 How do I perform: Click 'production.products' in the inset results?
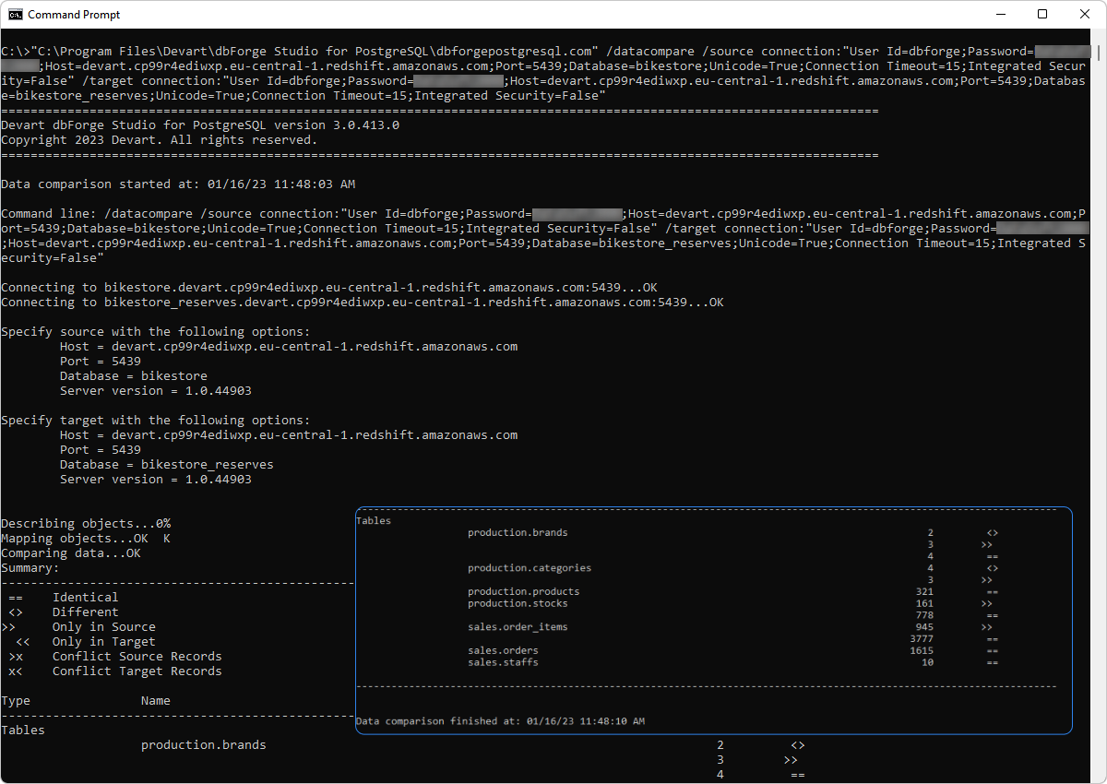[x=524, y=592]
